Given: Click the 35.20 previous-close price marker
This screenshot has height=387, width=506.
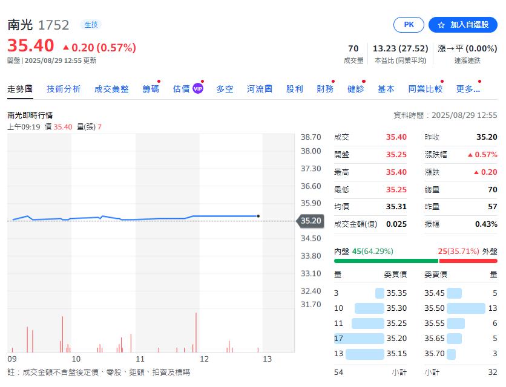Looking at the screenshot, I should (x=310, y=221).
